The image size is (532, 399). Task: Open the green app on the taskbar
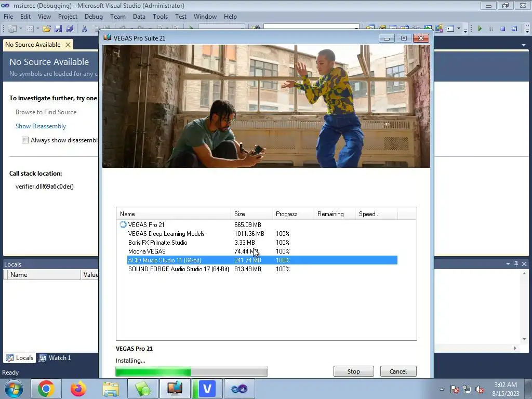(143, 389)
